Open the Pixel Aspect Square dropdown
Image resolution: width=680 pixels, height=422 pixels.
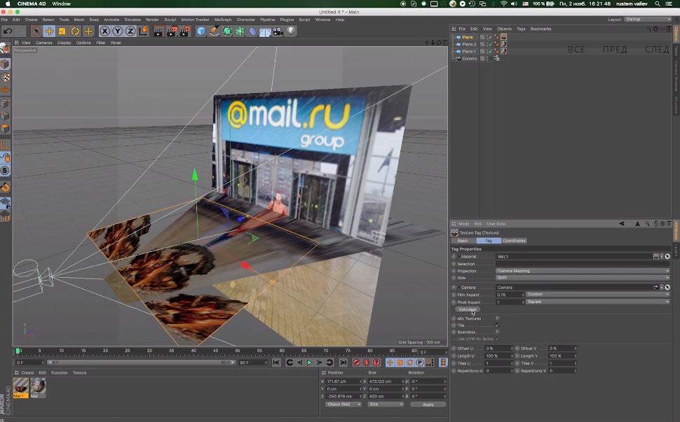point(597,302)
